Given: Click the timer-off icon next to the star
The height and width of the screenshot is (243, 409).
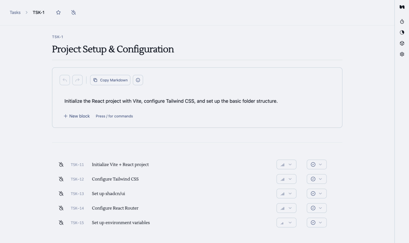Looking at the screenshot, I should pyautogui.click(x=73, y=13).
